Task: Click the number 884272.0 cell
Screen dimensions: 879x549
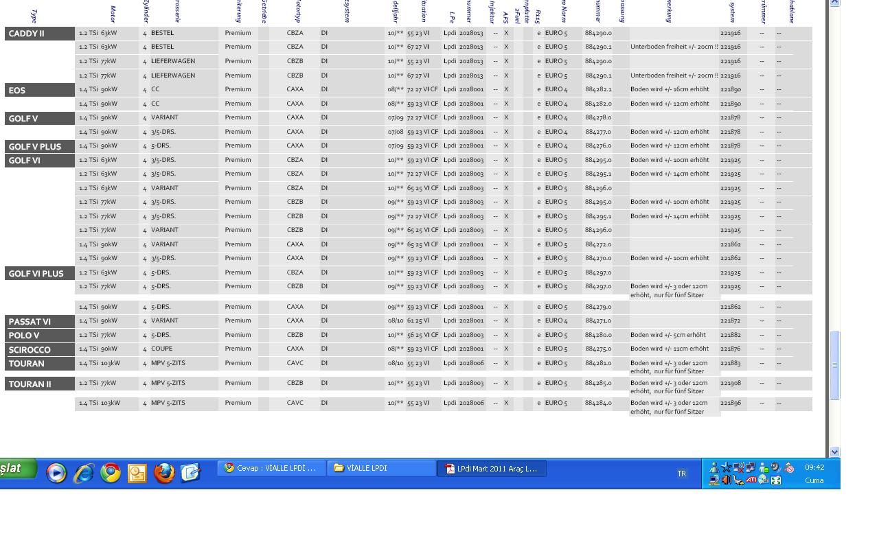Action: 598,244
